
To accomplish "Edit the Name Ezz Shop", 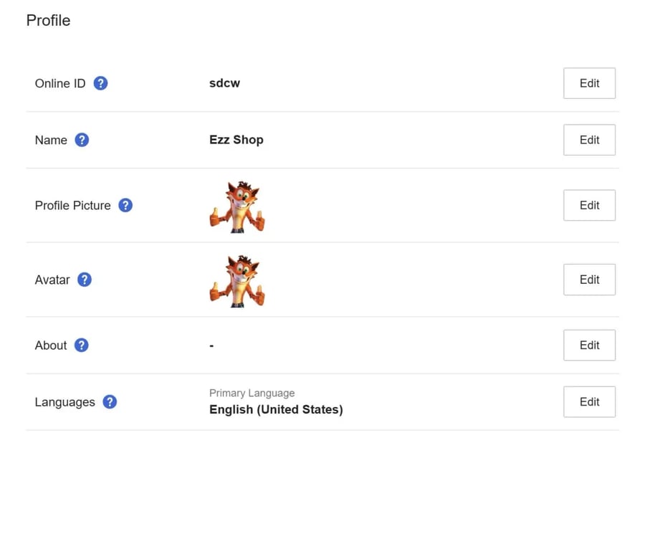I will coord(589,140).
